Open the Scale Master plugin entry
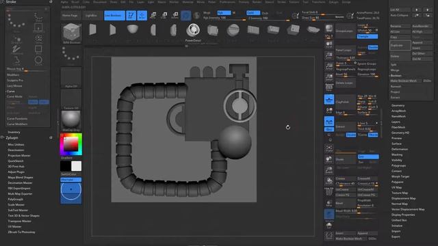Image resolution: width=438 pixels, height=246 pixels. pyautogui.click(x=16, y=205)
